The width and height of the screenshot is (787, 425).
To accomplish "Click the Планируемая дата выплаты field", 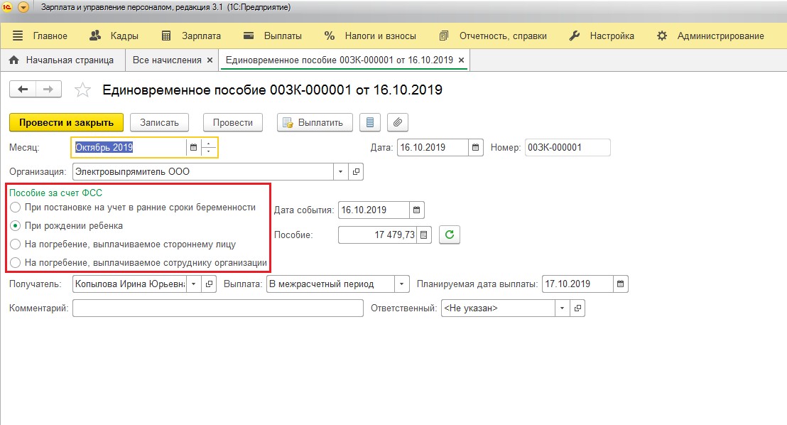I will coord(577,284).
